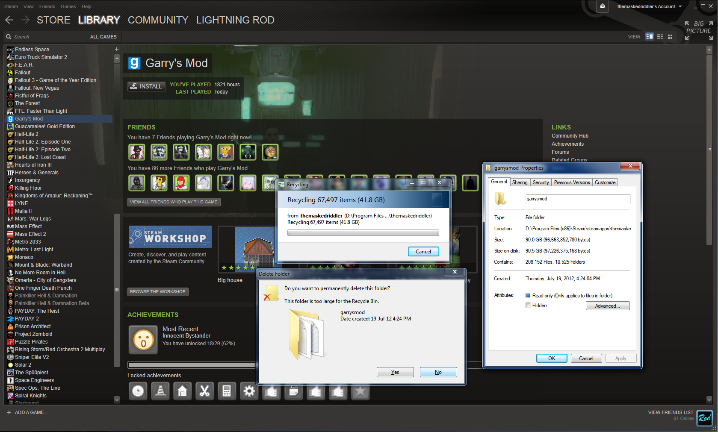718x432 pixels.
Task: Select Half-Life 2 in the games list
Action: (x=27, y=134)
